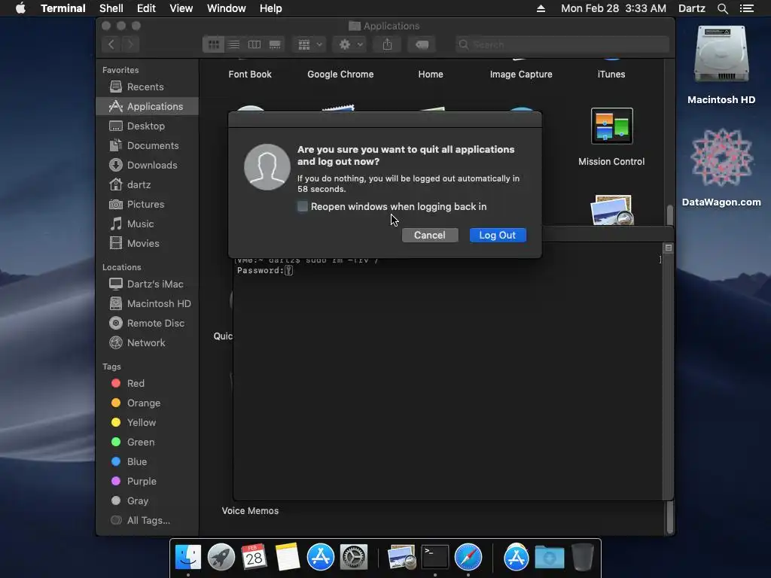
Task: Open the Edit menu
Action: (146, 8)
